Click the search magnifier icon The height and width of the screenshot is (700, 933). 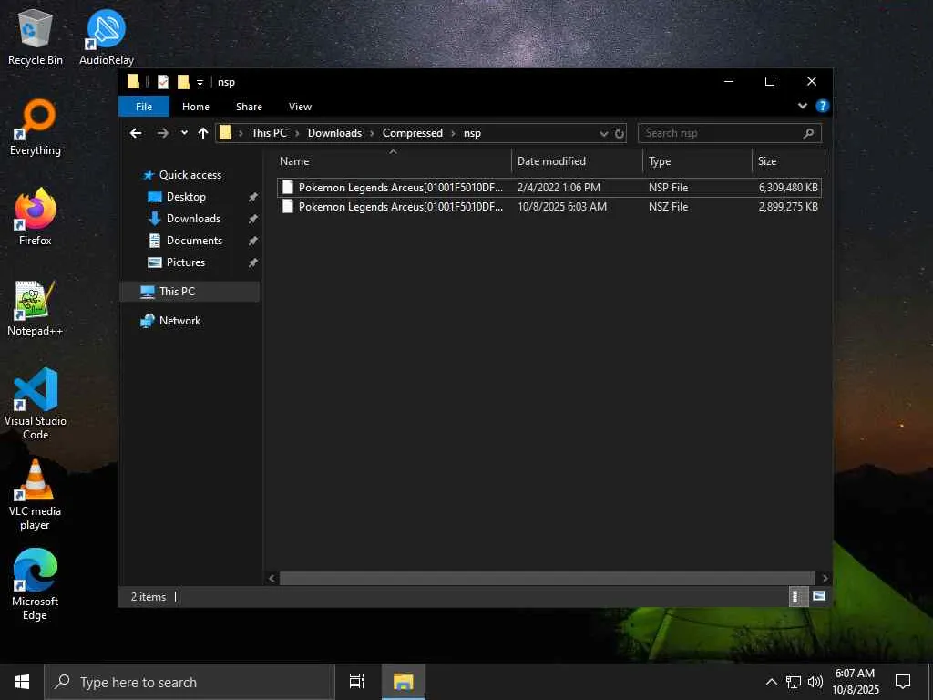tap(808, 133)
